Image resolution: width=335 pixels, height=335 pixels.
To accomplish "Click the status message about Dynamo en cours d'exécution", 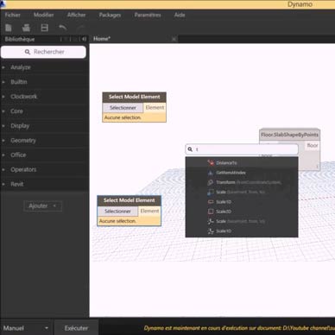I will [239, 328].
